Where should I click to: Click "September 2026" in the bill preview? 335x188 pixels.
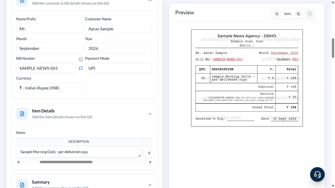click(284, 53)
